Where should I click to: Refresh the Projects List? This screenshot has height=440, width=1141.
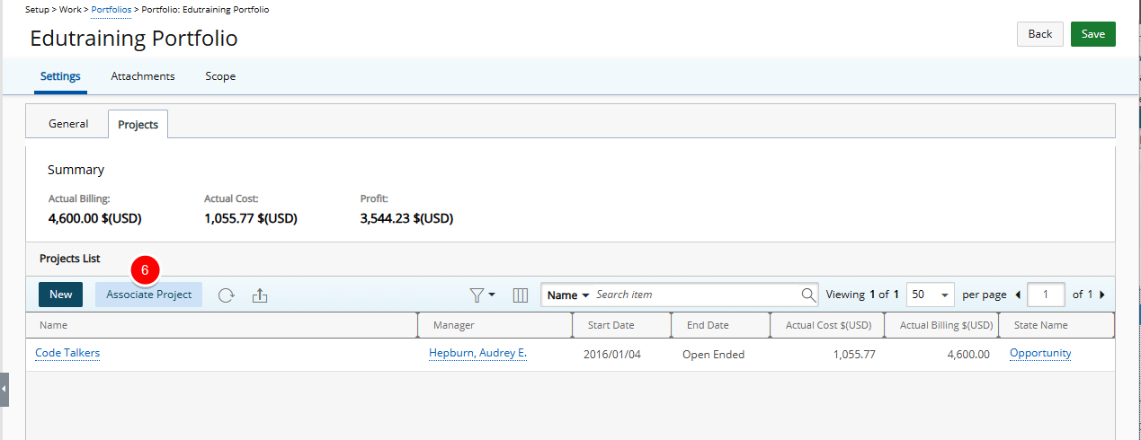click(x=227, y=295)
